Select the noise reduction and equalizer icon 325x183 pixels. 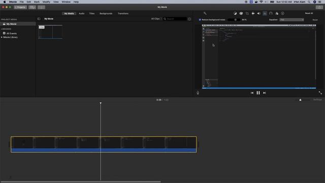(265, 14)
